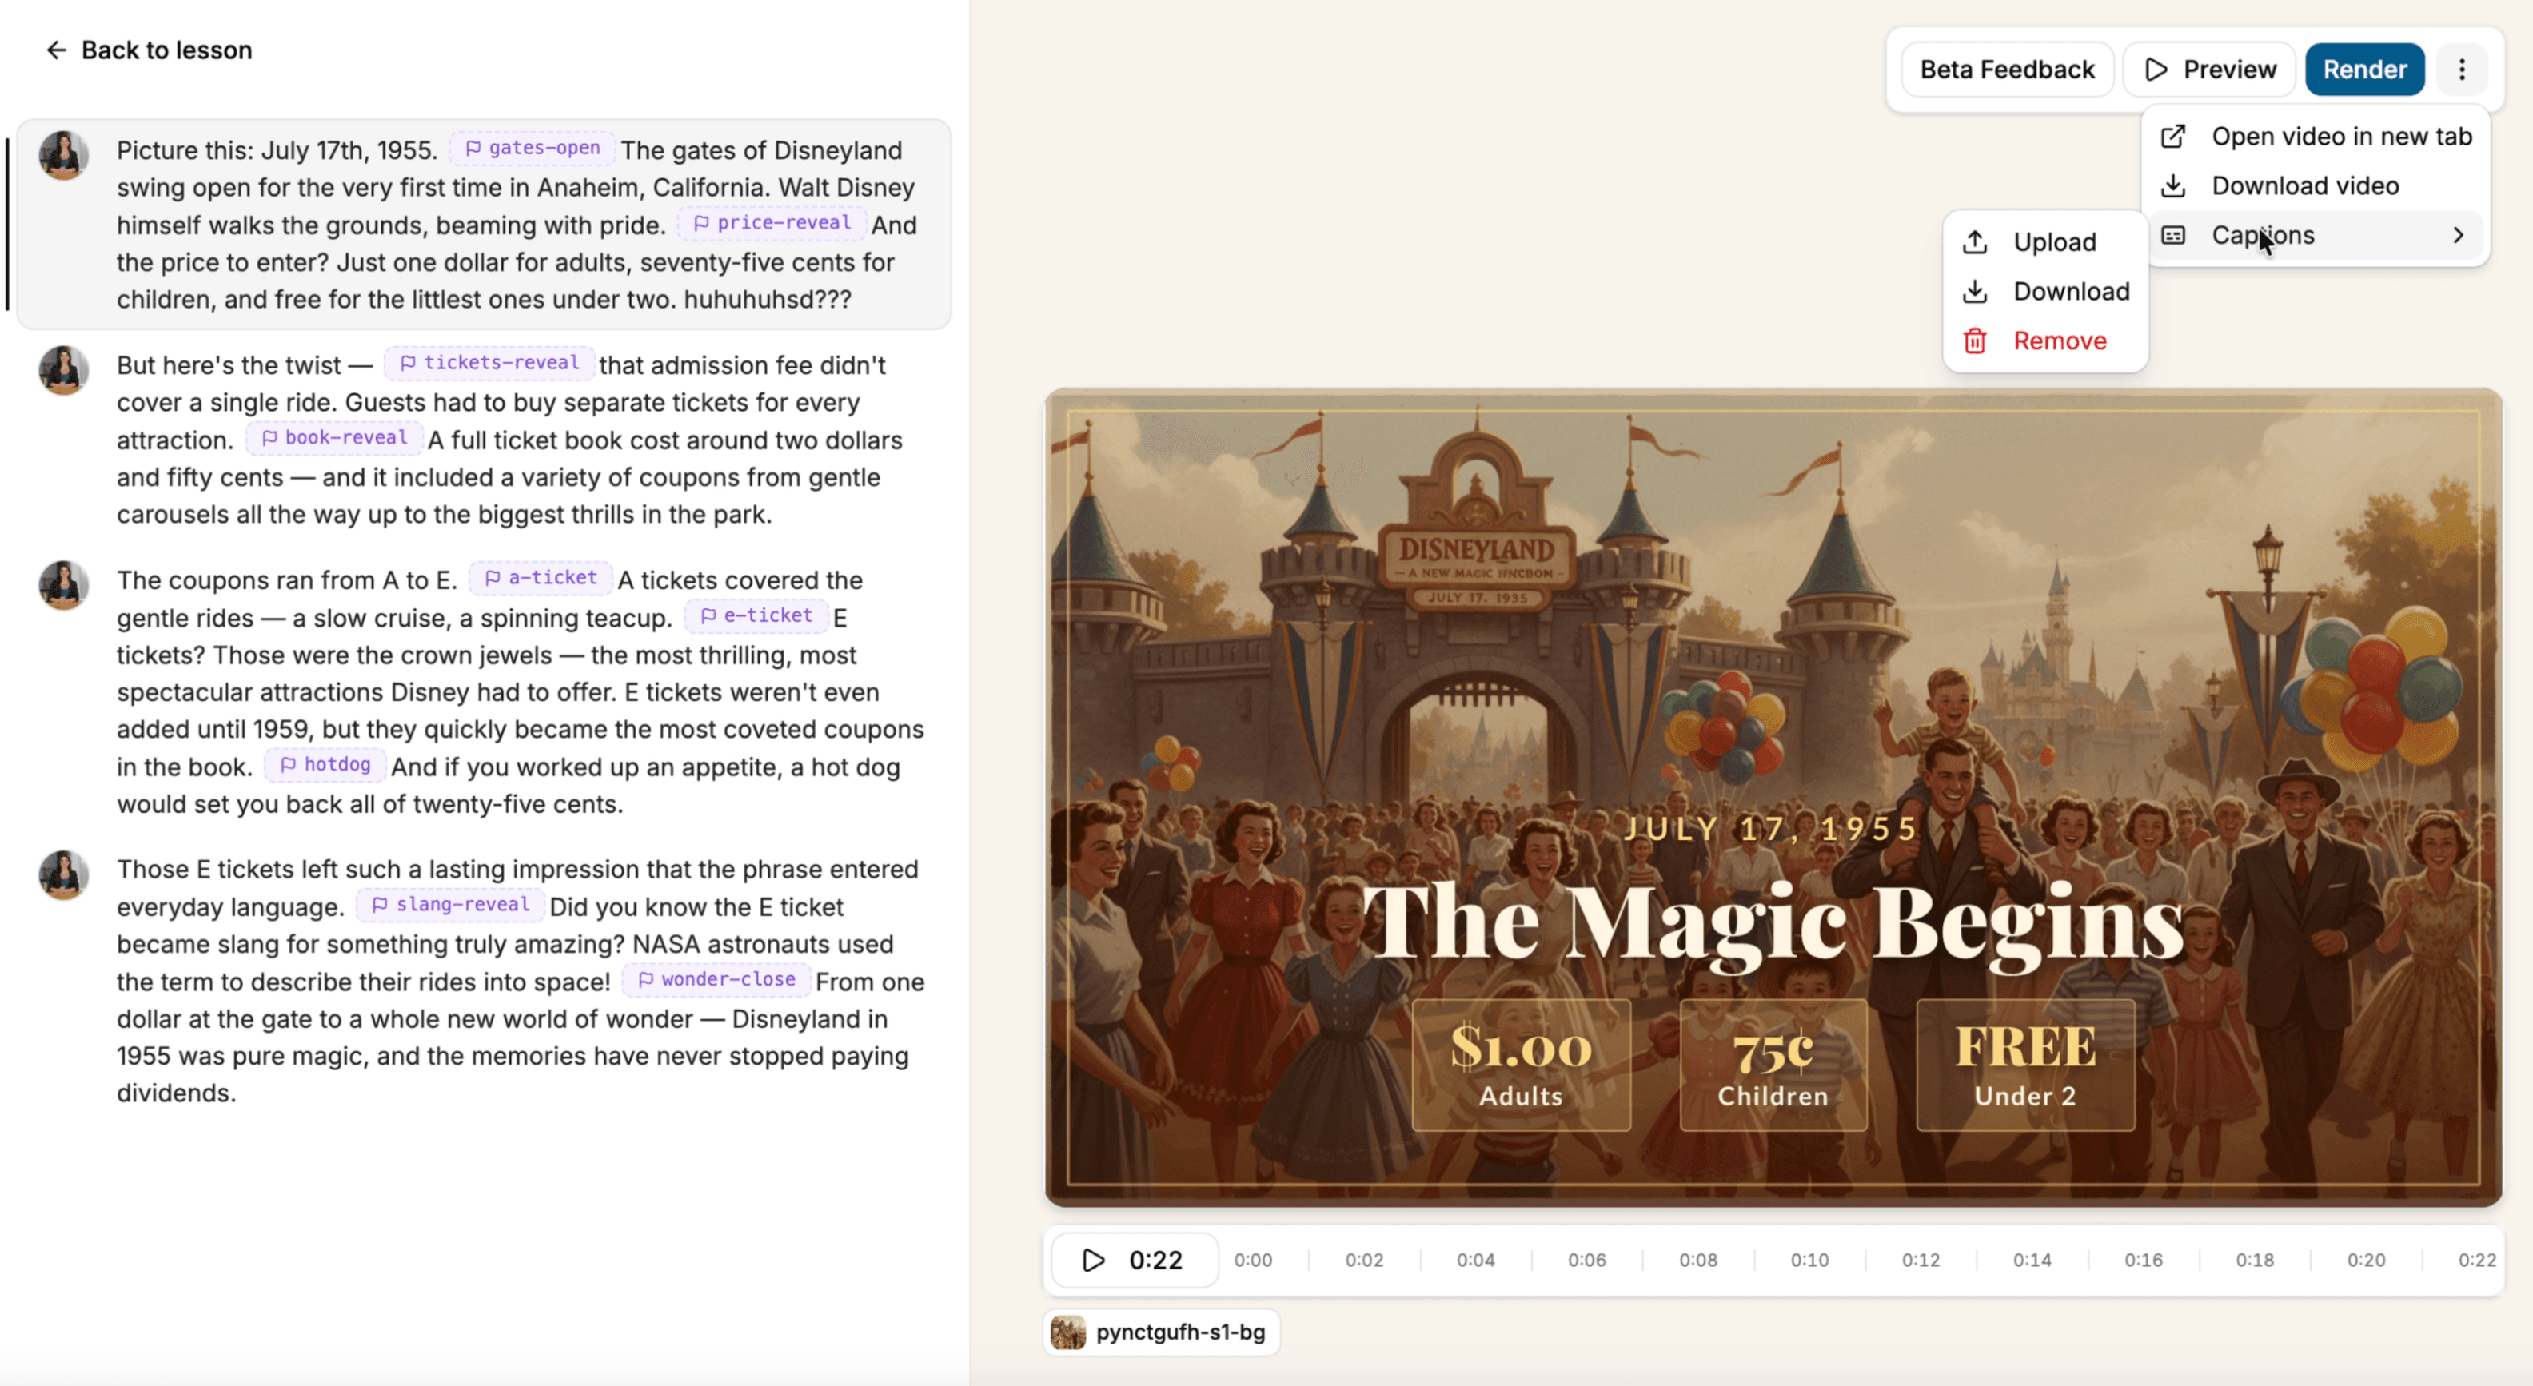The image size is (2533, 1386).
Task: Click the blue Render button
Action: 2363,70
